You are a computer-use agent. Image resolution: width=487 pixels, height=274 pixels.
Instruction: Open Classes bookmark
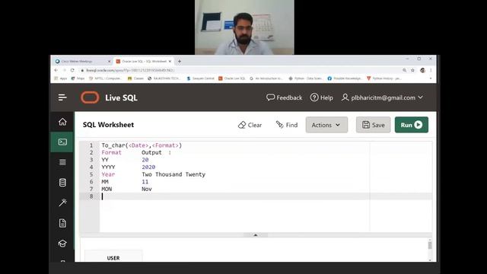pos(135,78)
